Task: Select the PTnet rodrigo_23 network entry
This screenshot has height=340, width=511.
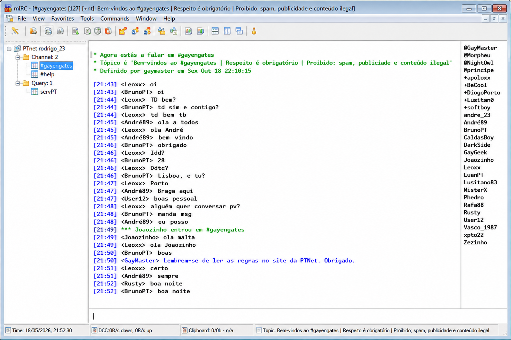Action: point(44,48)
